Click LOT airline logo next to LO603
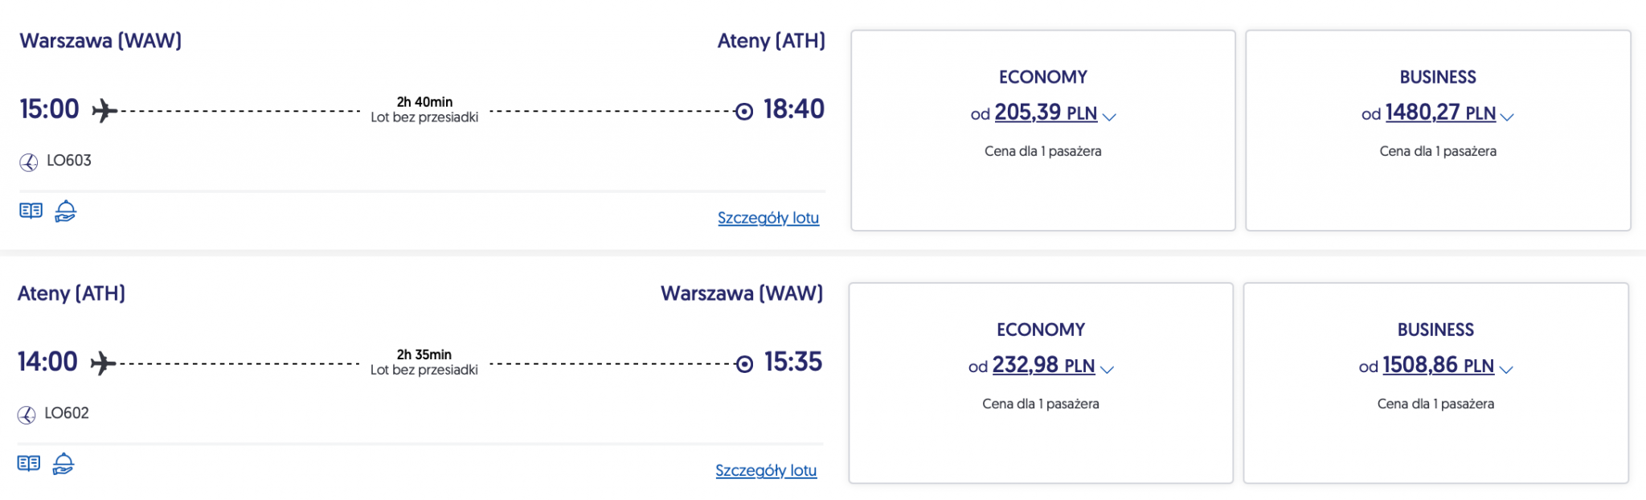The image size is (1646, 500). pyautogui.click(x=29, y=162)
